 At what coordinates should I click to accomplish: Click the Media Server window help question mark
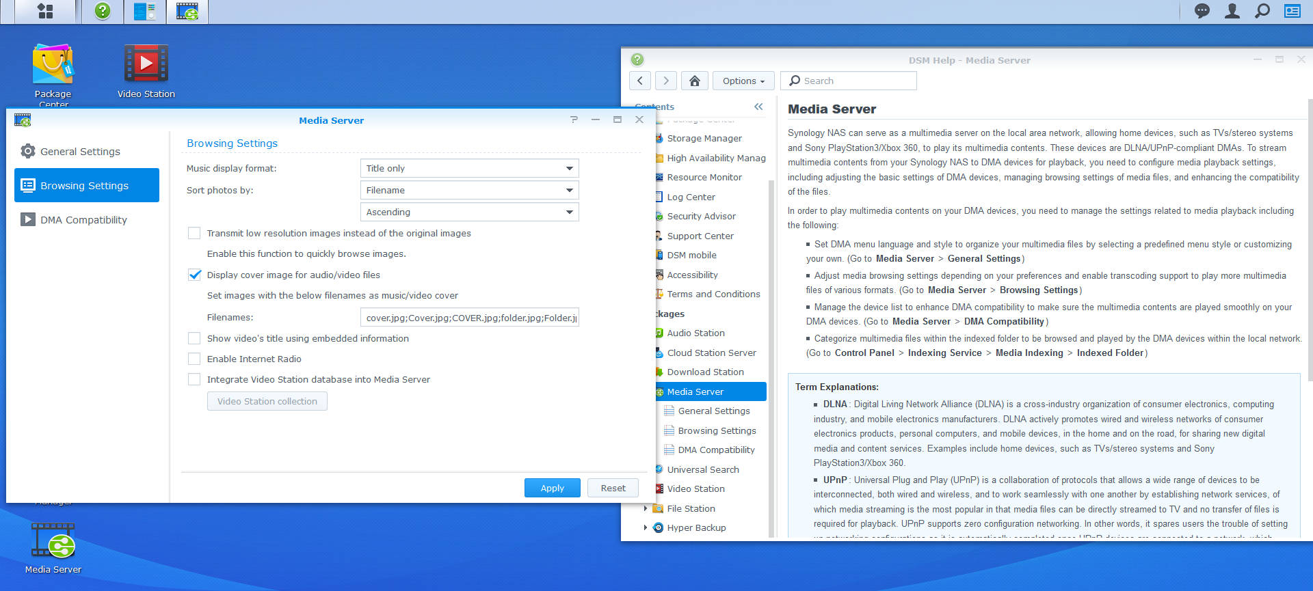click(574, 120)
